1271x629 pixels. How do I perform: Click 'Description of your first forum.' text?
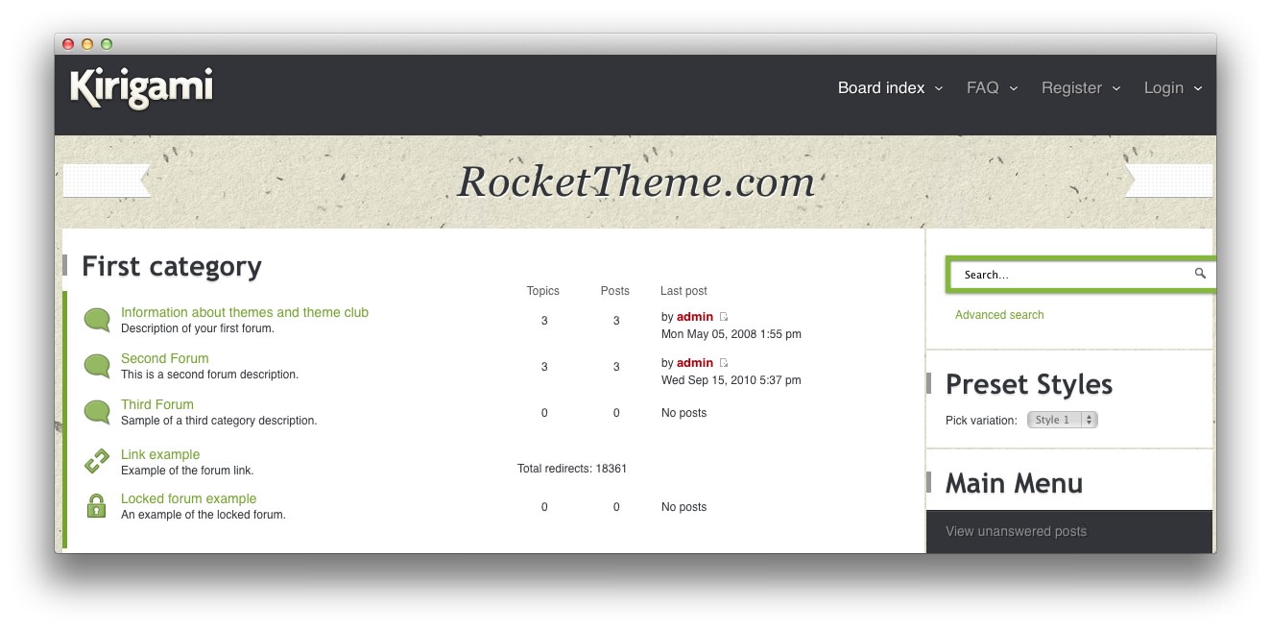click(x=198, y=328)
